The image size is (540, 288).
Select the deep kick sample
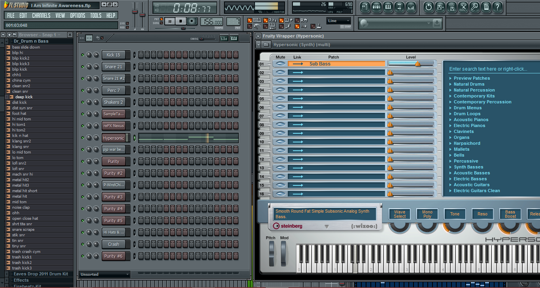(24, 97)
